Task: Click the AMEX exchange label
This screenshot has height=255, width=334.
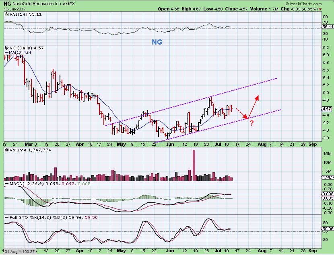Action: point(68,4)
